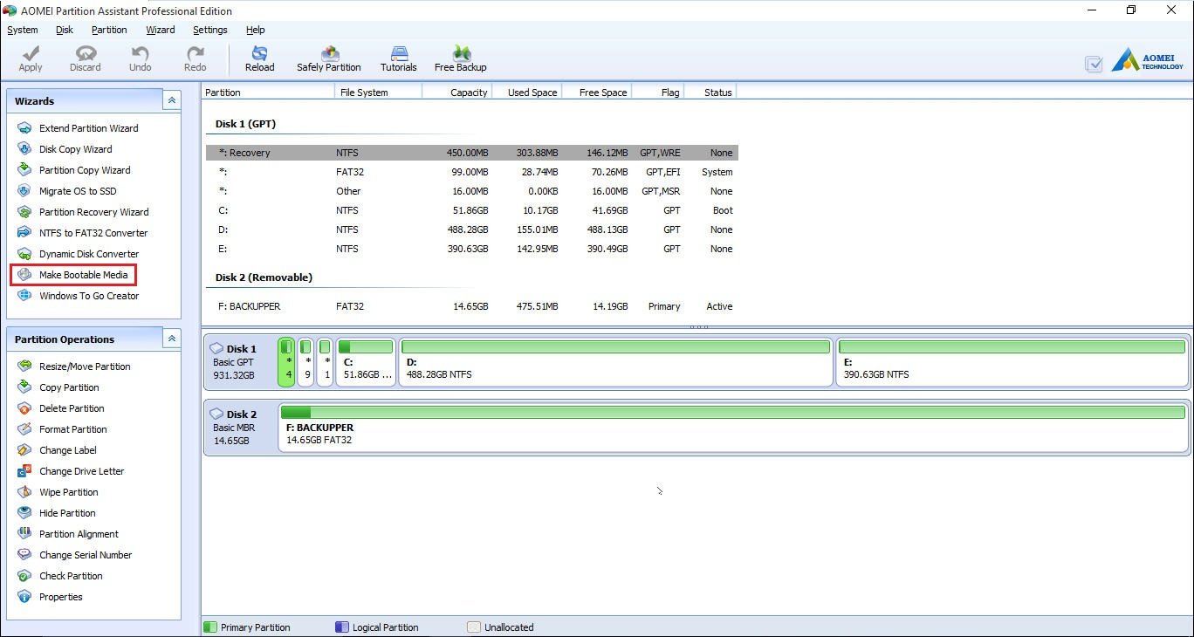Click the Check Partition operation
The image size is (1194, 637).
(71, 576)
